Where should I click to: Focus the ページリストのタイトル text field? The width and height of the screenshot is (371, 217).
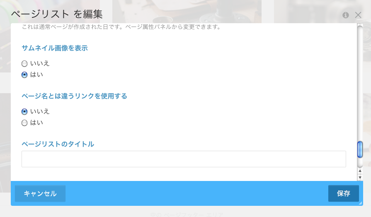tap(184, 159)
